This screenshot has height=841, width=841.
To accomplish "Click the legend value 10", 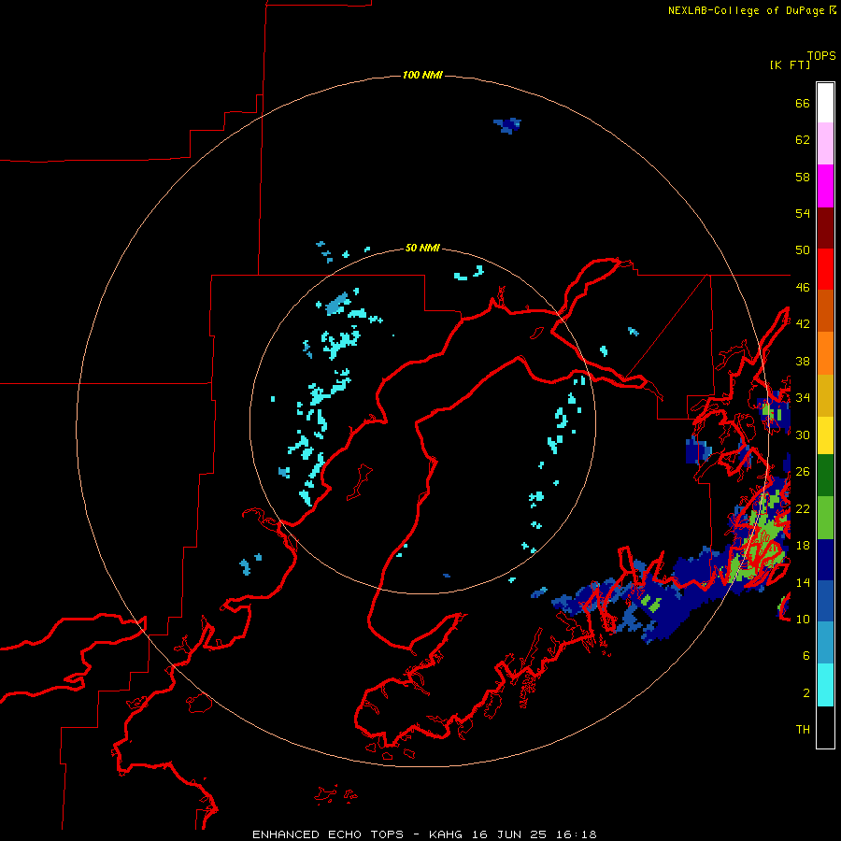I will [803, 619].
